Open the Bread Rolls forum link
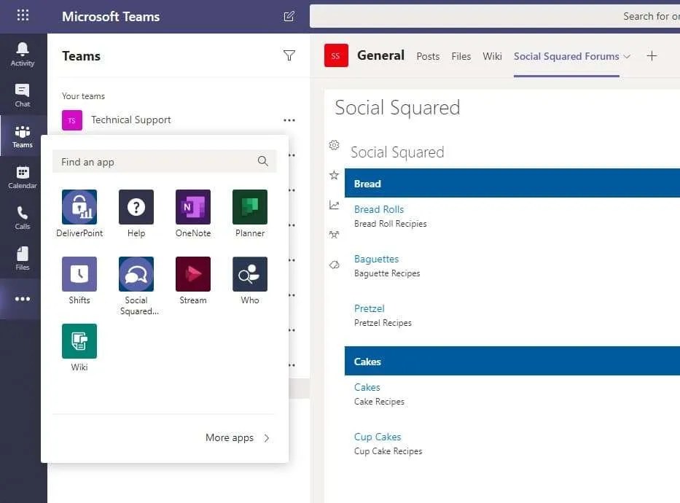 click(379, 209)
